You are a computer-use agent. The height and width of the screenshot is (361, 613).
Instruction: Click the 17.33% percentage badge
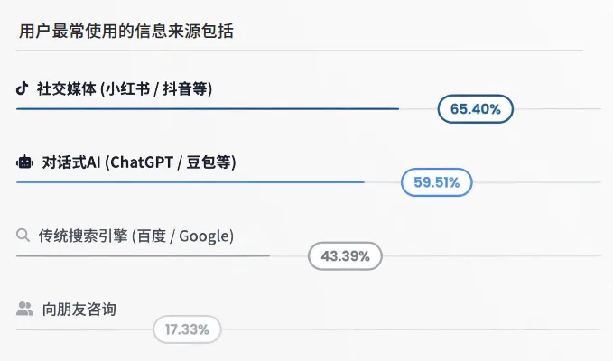click(187, 329)
